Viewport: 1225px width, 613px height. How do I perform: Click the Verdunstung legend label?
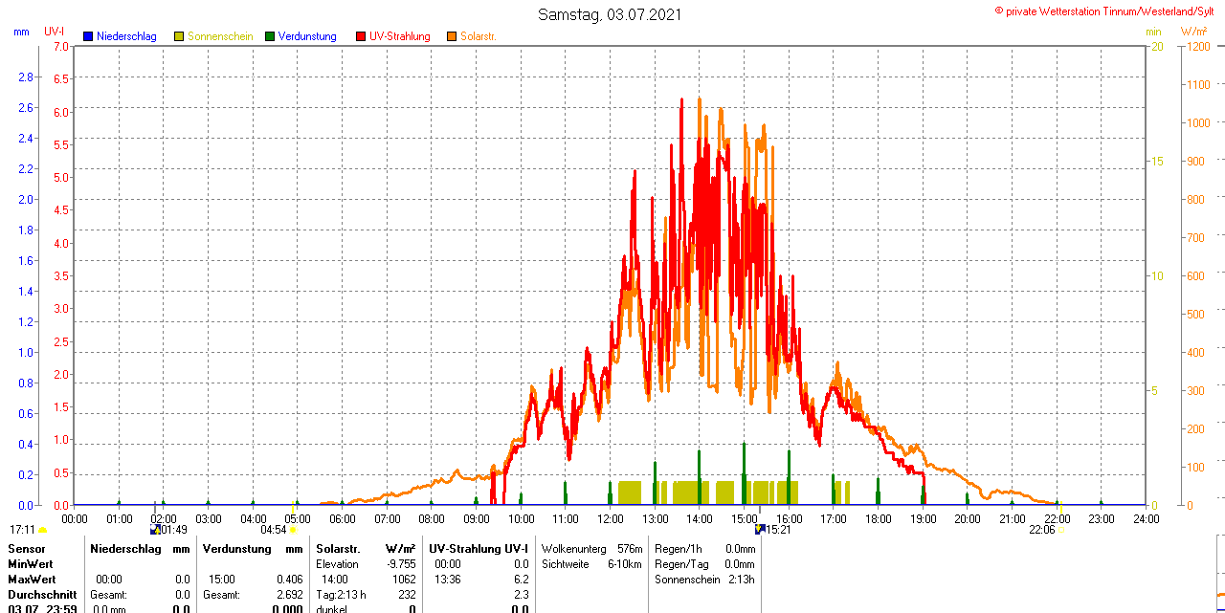[307, 36]
